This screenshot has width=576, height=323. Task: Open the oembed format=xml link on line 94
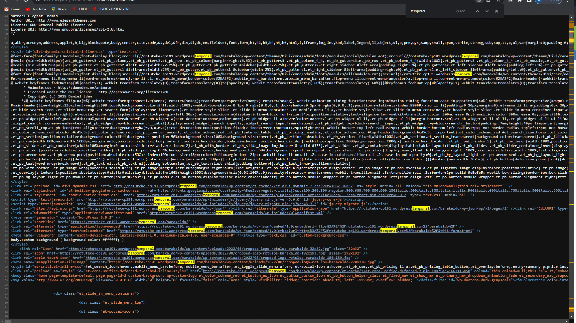(296, 231)
